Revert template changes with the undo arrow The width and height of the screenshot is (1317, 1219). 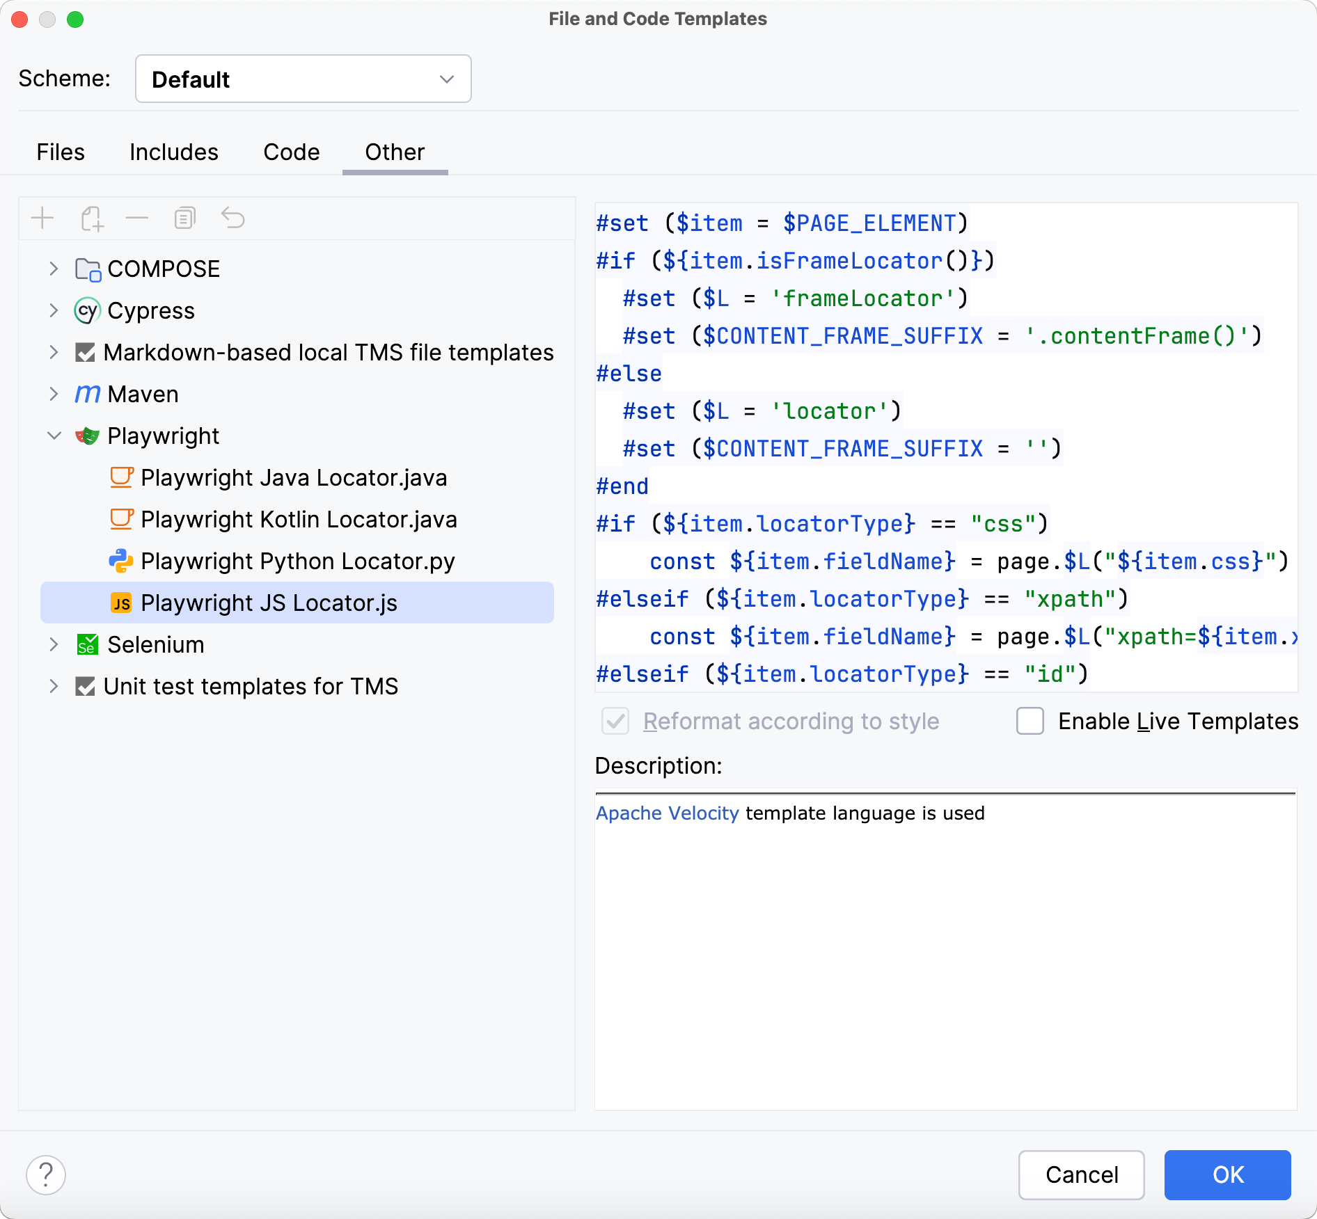pyautogui.click(x=233, y=218)
